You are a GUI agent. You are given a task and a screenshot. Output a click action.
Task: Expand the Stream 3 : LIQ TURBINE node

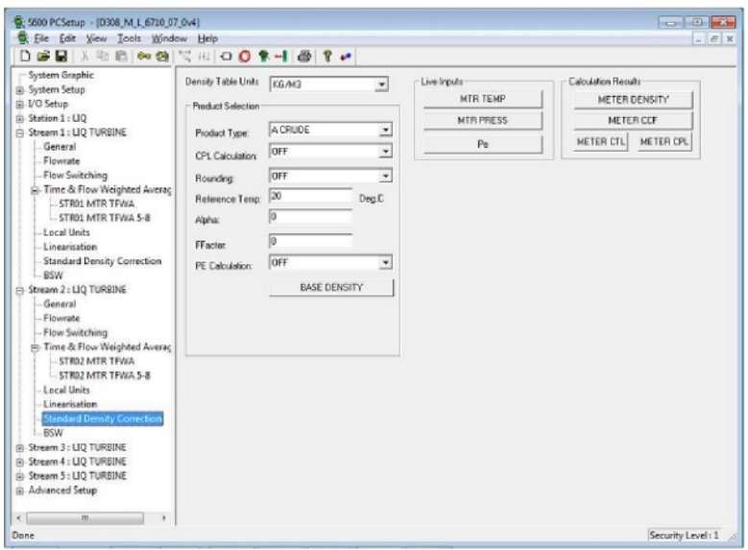tap(19, 448)
